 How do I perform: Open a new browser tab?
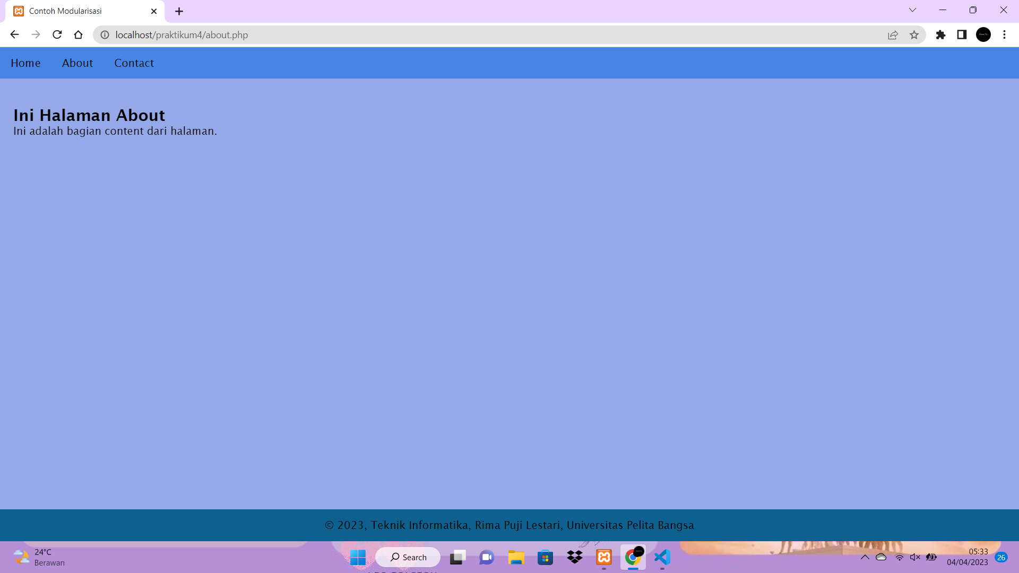pyautogui.click(x=179, y=11)
